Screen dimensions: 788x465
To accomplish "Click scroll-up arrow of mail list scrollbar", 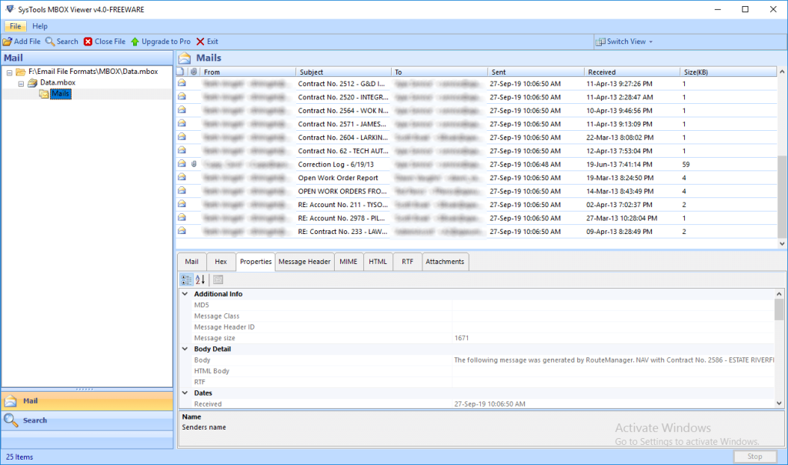I will pos(782,72).
